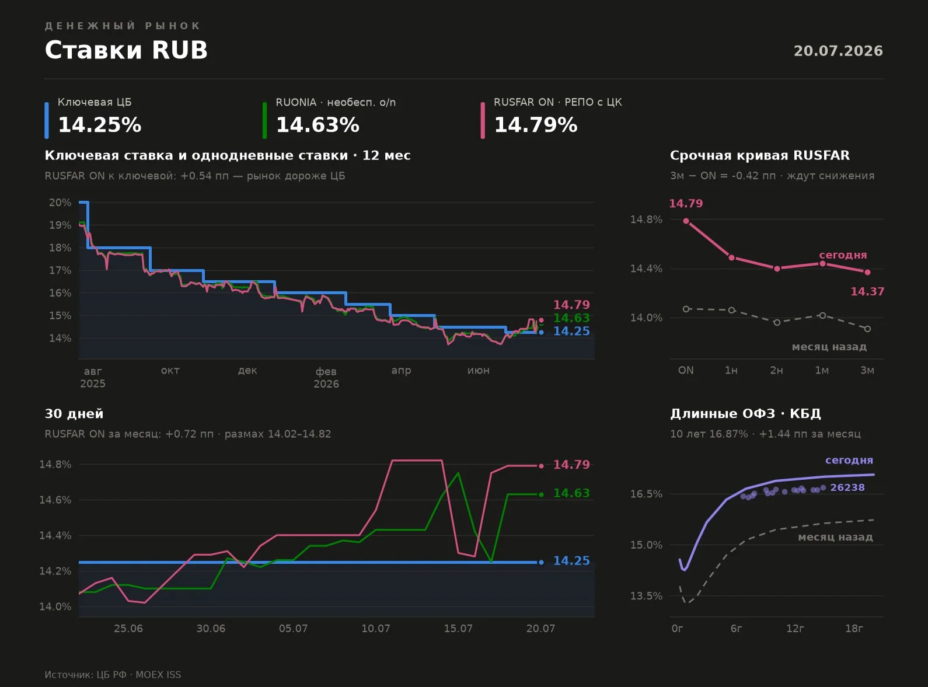Click the 20.07.2026 date label
The height and width of the screenshot is (687, 928).
(x=838, y=51)
